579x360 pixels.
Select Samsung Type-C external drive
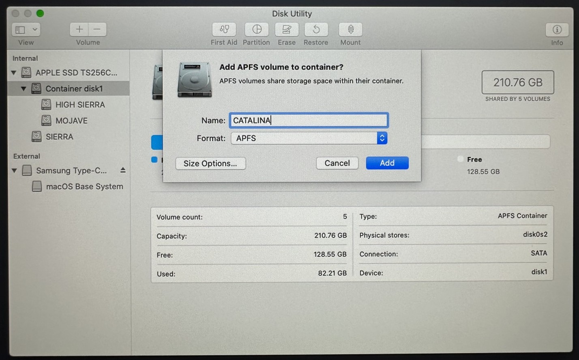tap(65, 170)
